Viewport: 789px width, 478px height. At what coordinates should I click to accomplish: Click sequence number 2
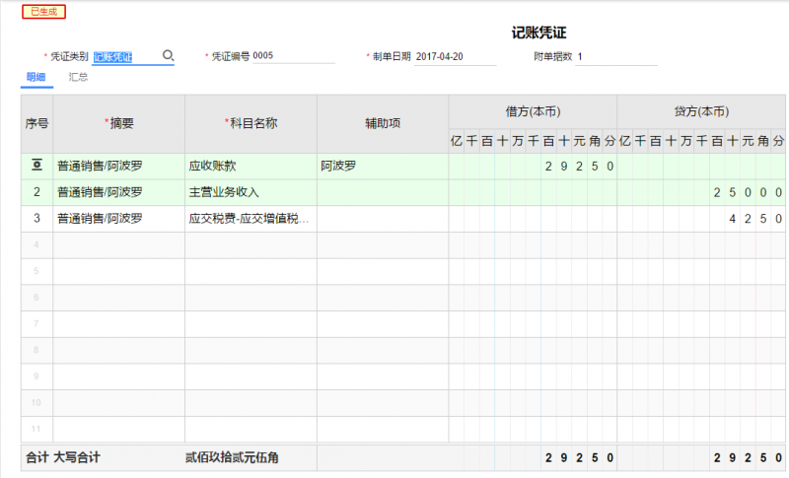coord(36,192)
